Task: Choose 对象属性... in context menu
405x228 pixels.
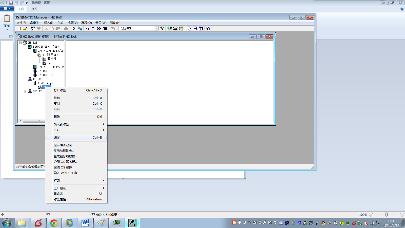Action: click(x=76, y=199)
